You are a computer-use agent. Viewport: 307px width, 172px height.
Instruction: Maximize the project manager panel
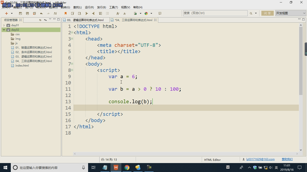tap(58, 20)
